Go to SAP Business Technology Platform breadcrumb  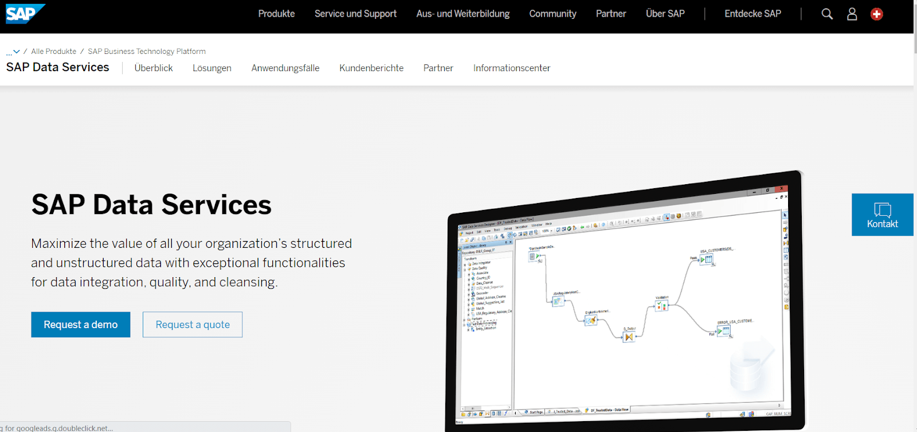click(147, 52)
